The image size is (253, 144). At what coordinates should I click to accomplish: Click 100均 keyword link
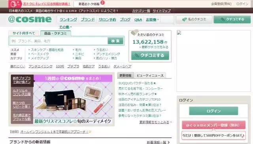pyautogui.click(x=60, y=66)
